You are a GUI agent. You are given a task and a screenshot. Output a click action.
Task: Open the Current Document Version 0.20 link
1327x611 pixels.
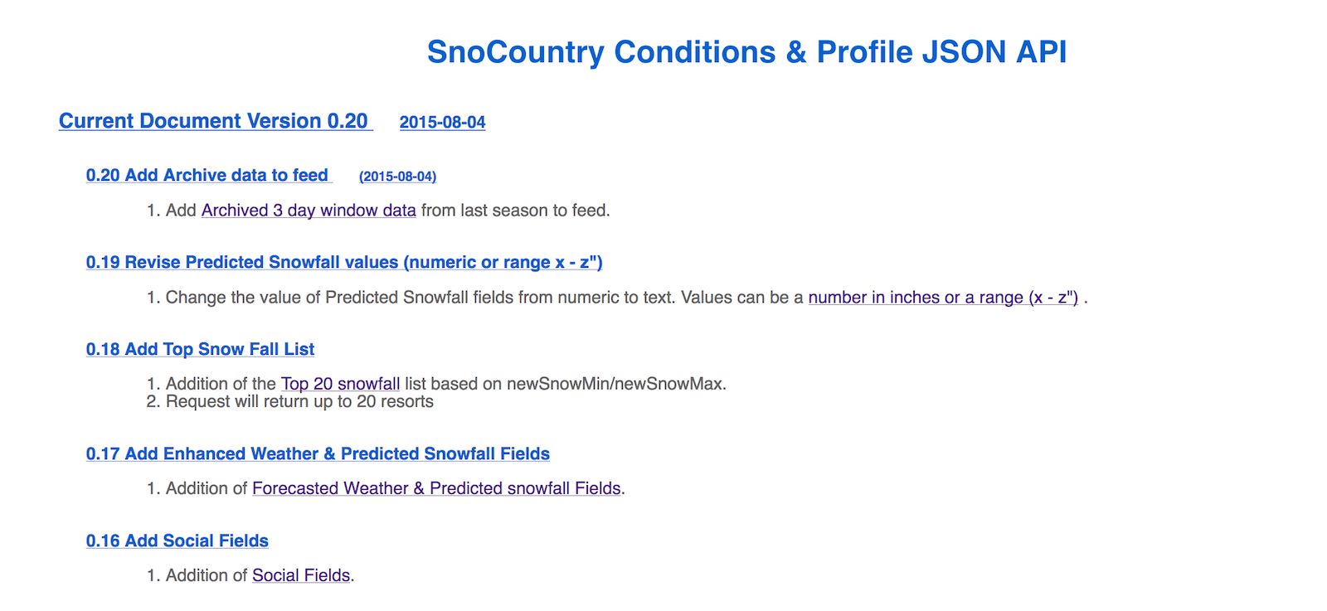[213, 121]
